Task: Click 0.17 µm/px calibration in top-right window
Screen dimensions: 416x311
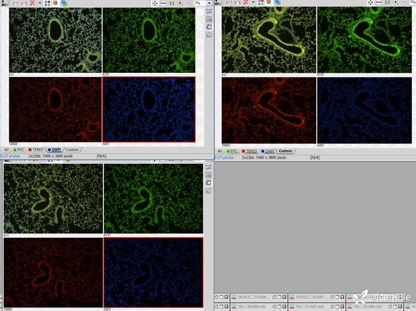Action: point(225,158)
